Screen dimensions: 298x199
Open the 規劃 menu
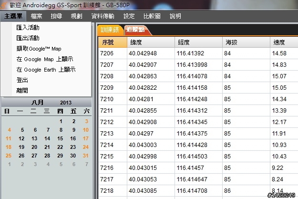(76, 16)
